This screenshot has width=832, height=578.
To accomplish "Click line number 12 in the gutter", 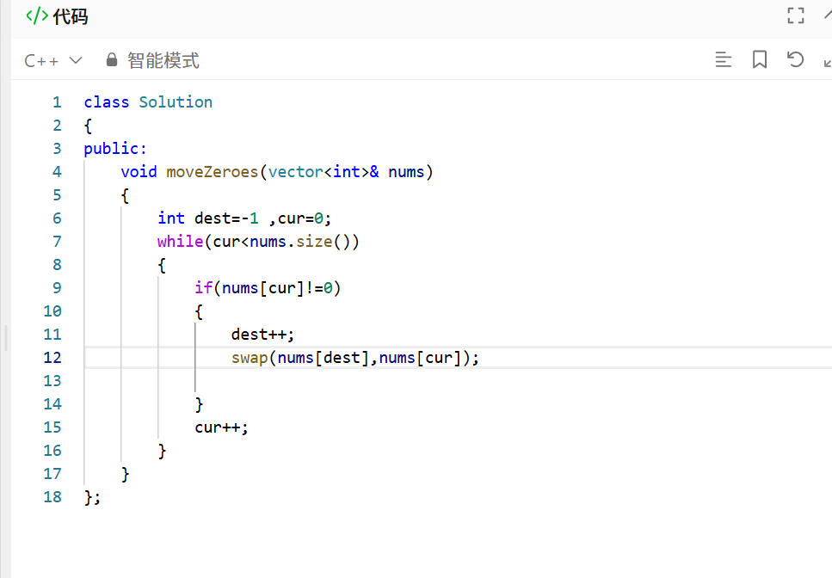I will click(x=52, y=358).
